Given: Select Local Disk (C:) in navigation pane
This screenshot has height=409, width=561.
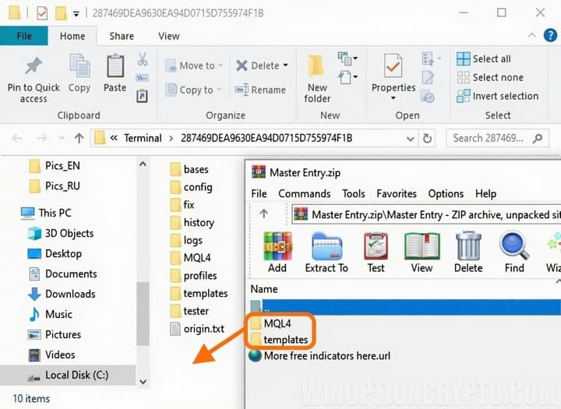Looking at the screenshot, I should click(68, 375).
